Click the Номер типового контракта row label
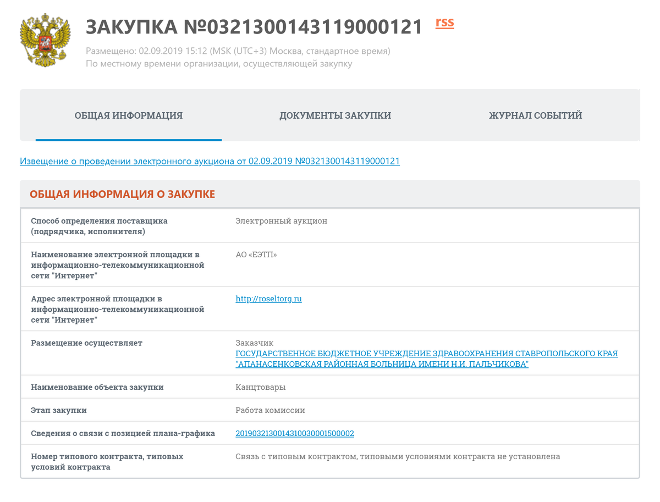 [x=107, y=462]
